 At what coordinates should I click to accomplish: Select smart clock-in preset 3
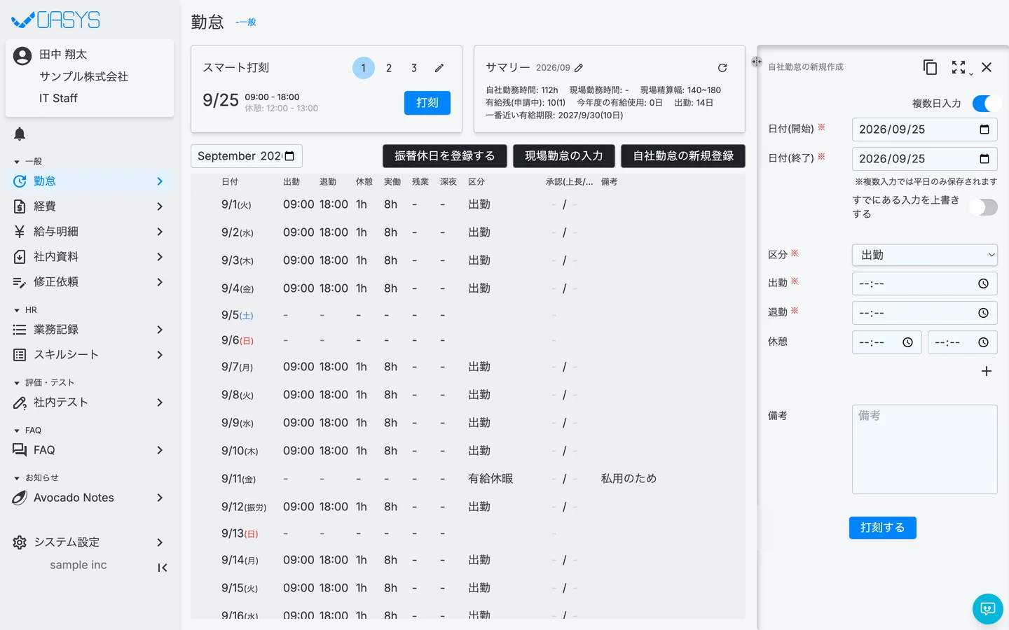[414, 68]
